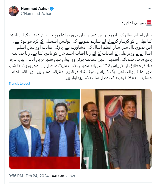Open the Hammad Azhar display name
The image size is (160, 184).
point(35,9)
